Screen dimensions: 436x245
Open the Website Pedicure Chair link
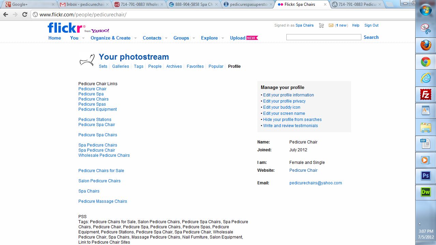[303, 170]
